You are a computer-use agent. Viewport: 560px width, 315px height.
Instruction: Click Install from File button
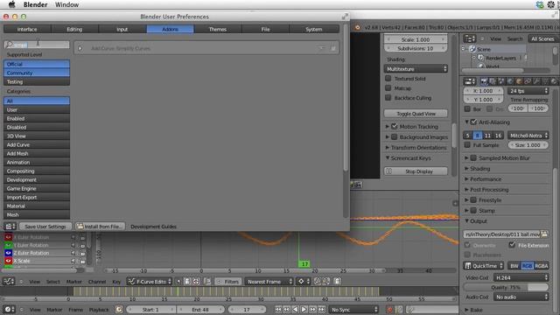100,227
